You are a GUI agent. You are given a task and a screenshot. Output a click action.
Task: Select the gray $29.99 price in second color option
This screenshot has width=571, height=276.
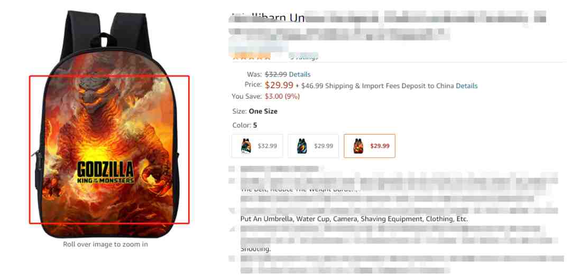coord(324,146)
